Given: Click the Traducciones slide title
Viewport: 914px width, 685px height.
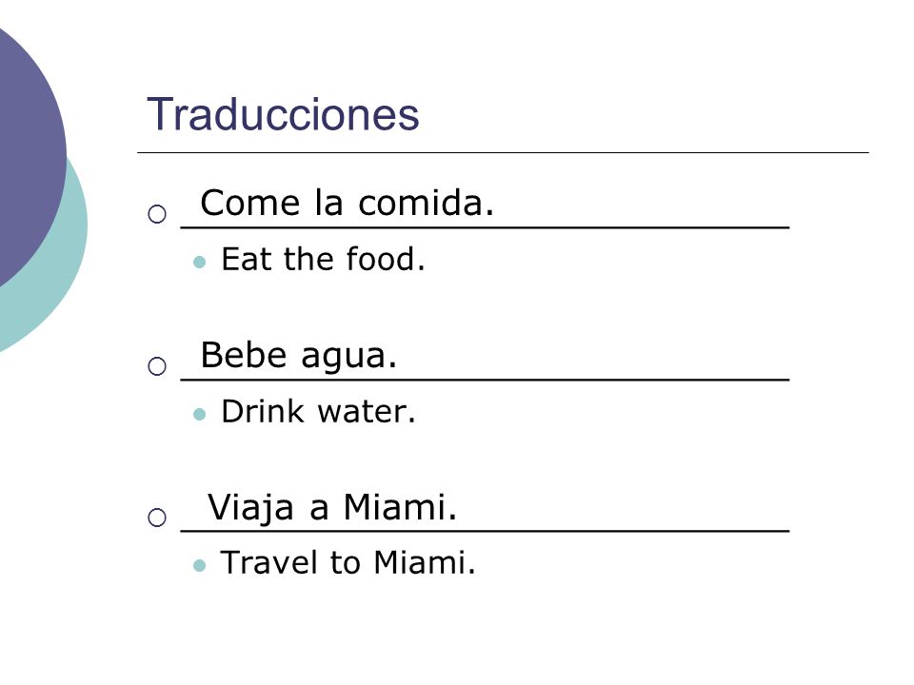Looking at the screenshot, I should click(284, 114).
